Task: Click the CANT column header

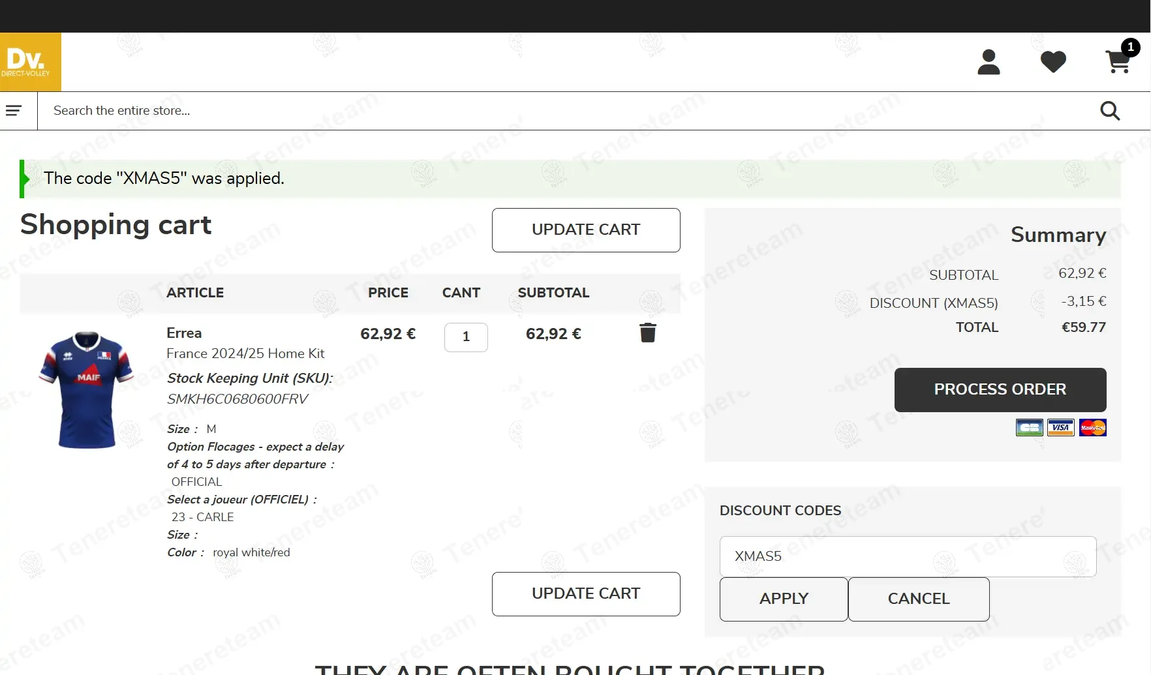Action: (x=461, y=293)
